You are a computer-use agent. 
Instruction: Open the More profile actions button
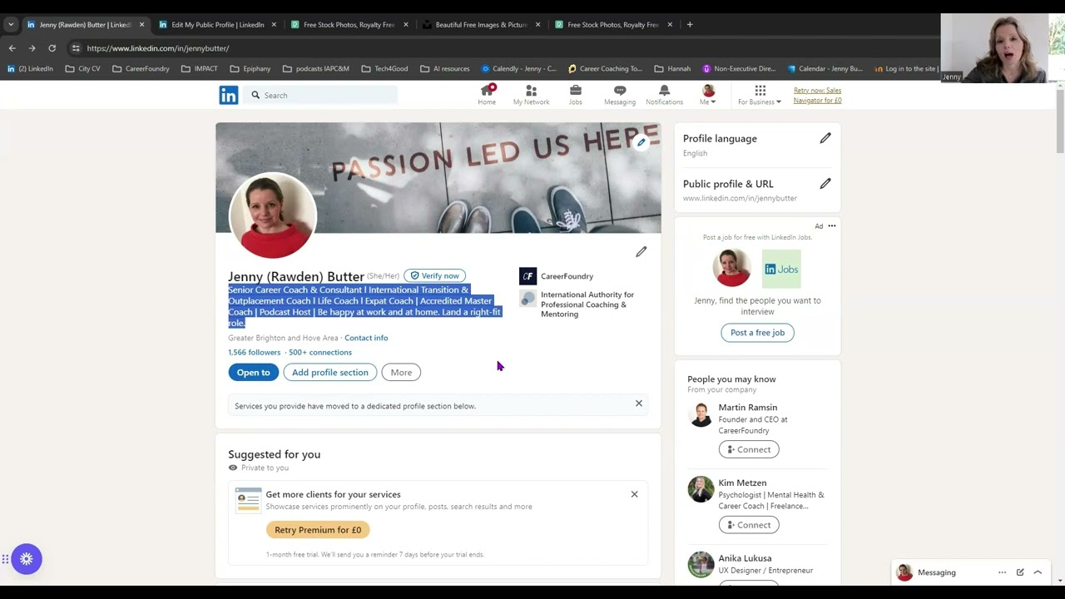[401, 372]
